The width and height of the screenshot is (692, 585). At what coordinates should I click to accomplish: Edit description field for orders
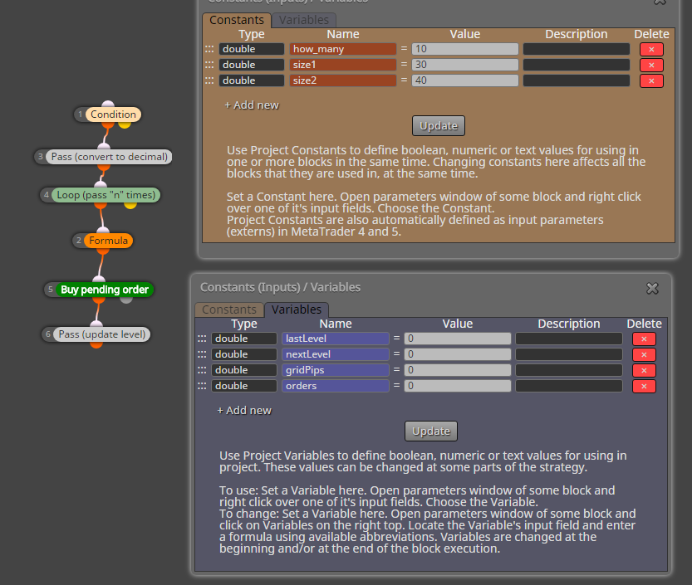tap(569, 386)
